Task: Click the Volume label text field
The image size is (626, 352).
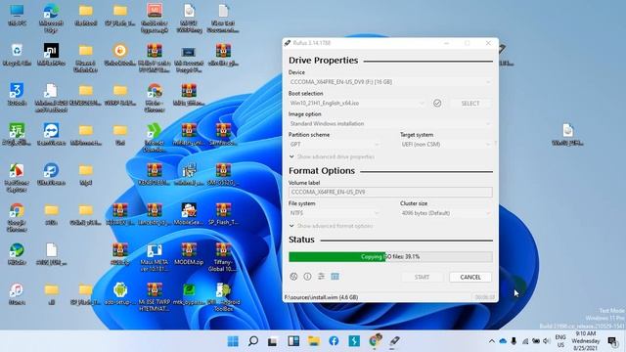Action: pos(390,192)
